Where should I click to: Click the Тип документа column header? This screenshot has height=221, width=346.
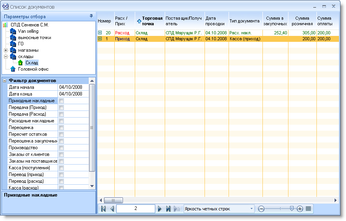[x=246, y=21]
